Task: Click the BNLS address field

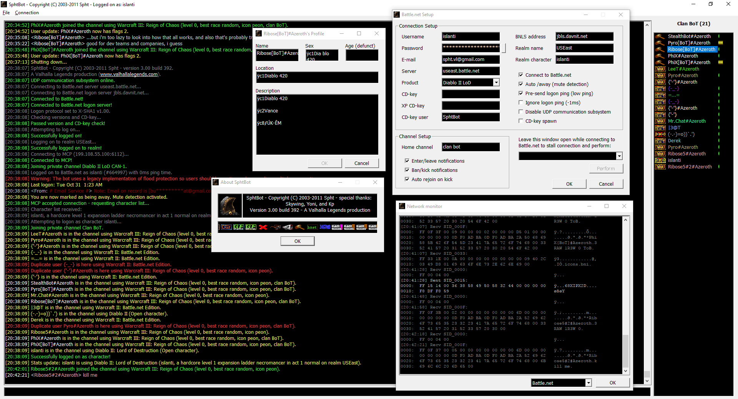Action: tap(585, 36)
